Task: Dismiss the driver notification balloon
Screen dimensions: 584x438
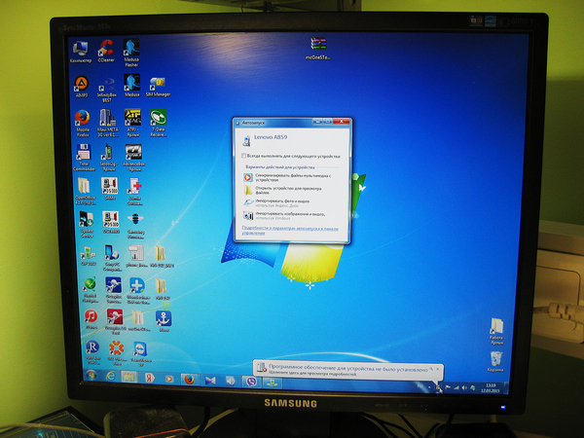Action: [x=438, y=369]
